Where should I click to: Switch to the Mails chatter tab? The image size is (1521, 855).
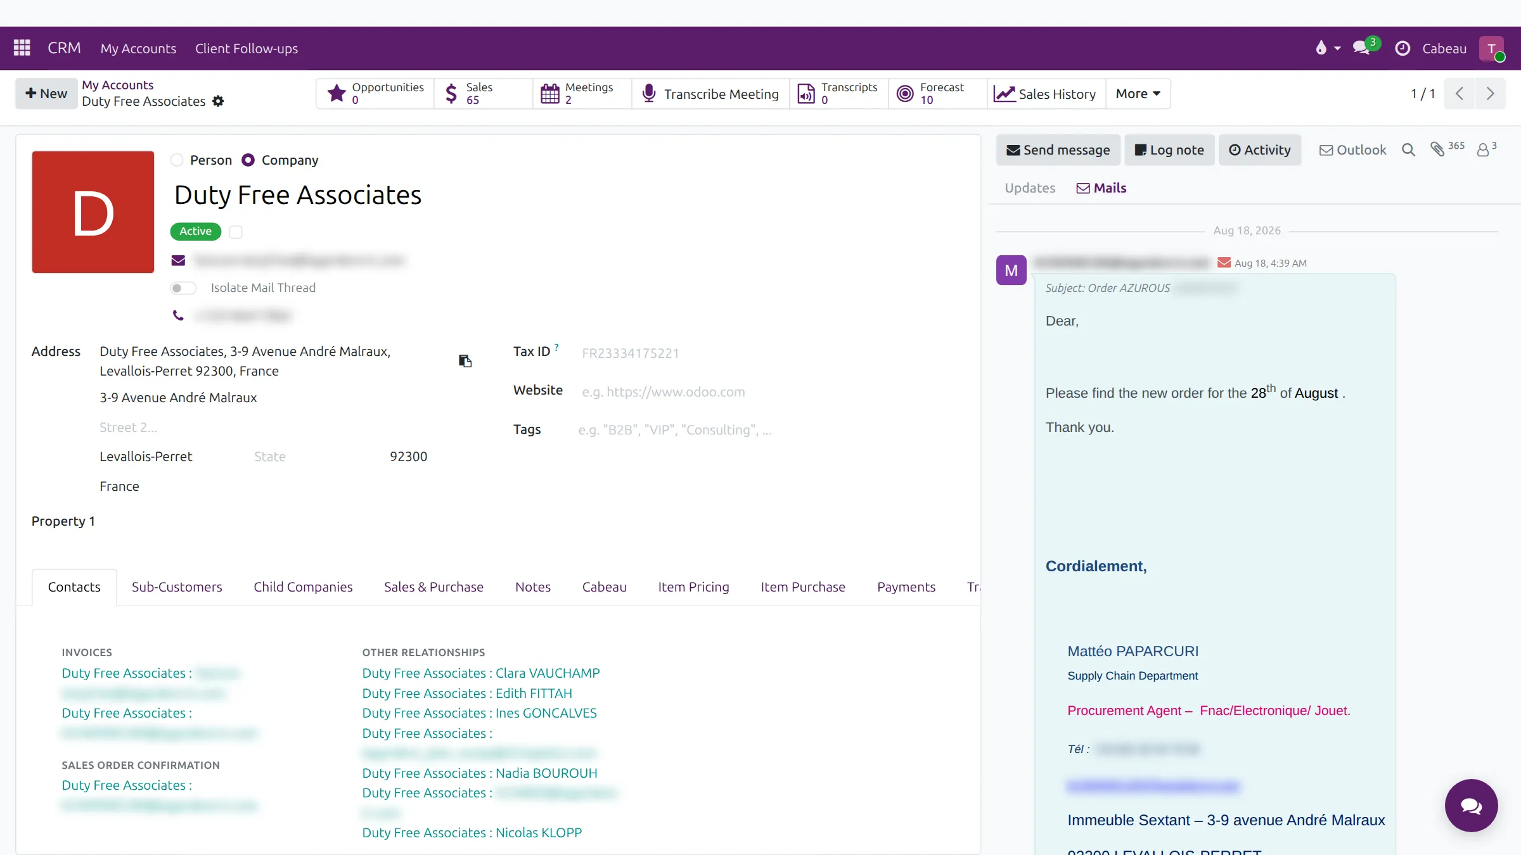point(1101,188)
